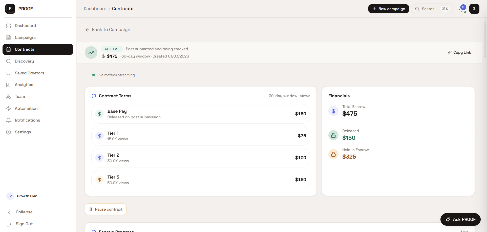Click the green trending status icon
Viewport: 487px width, 232px height.
tap(91, 52)
